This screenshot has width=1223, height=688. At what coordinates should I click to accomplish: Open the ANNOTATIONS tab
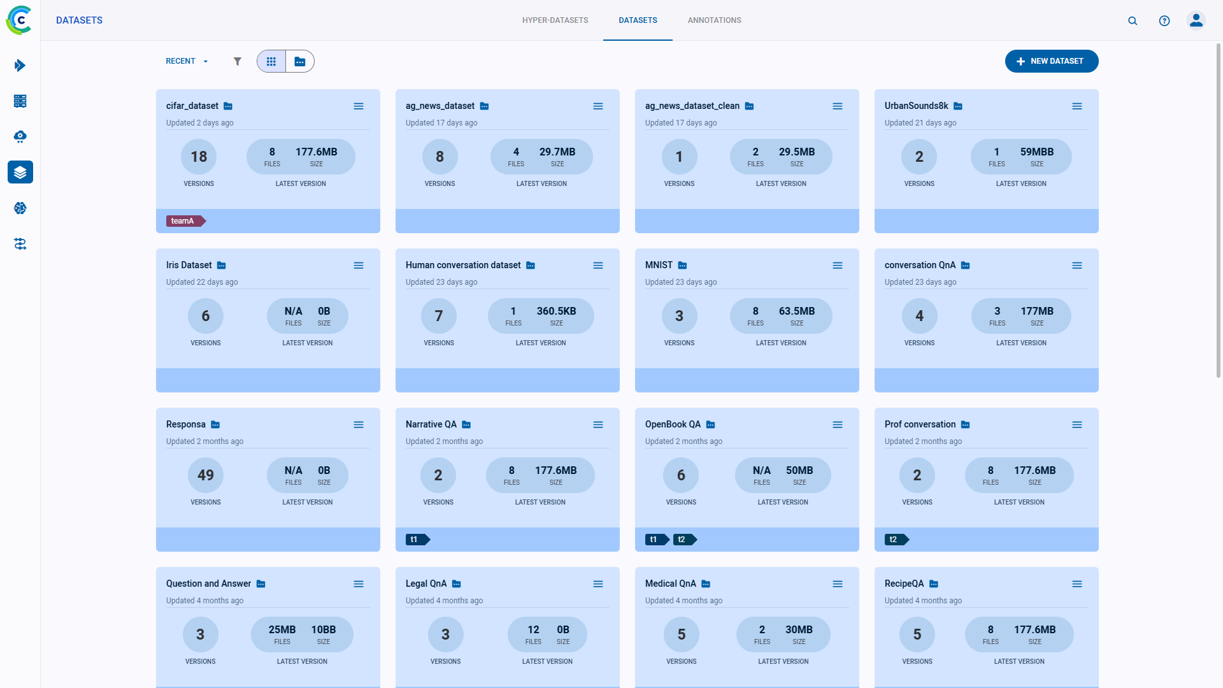coord(714,20)
